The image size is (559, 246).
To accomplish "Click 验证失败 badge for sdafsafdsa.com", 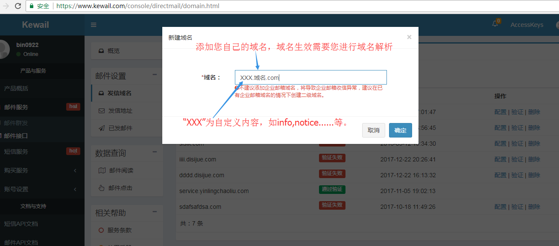I will (x=332, y=205).
